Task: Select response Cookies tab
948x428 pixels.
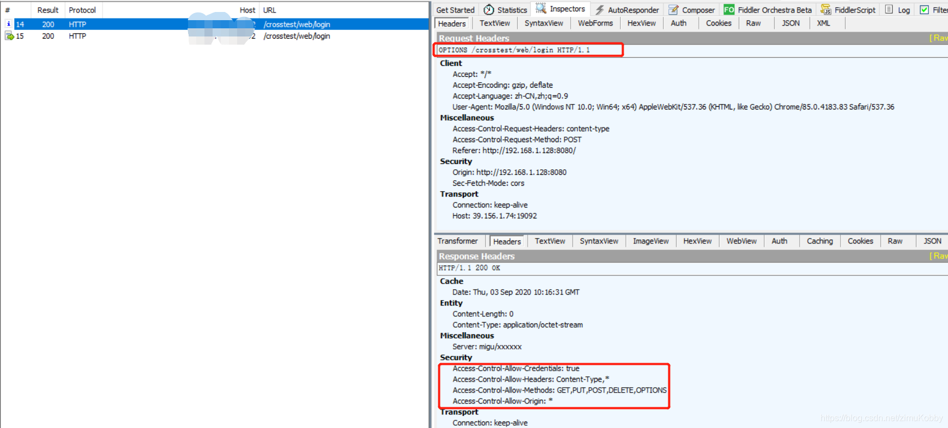Action: click(860, 241)
